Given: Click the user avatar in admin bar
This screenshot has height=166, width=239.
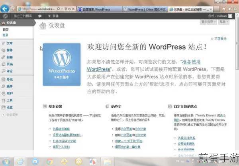Looking at the screenshot, I should pos(230,16).
